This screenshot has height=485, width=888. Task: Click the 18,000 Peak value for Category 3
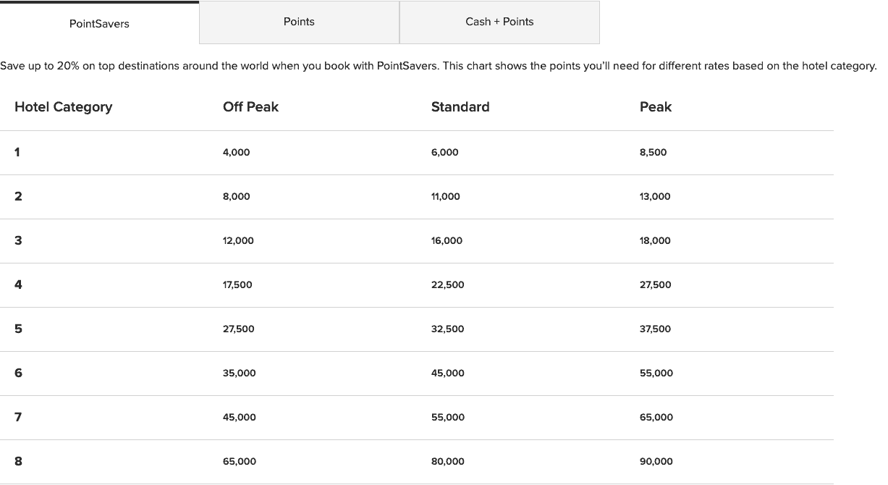655,241
